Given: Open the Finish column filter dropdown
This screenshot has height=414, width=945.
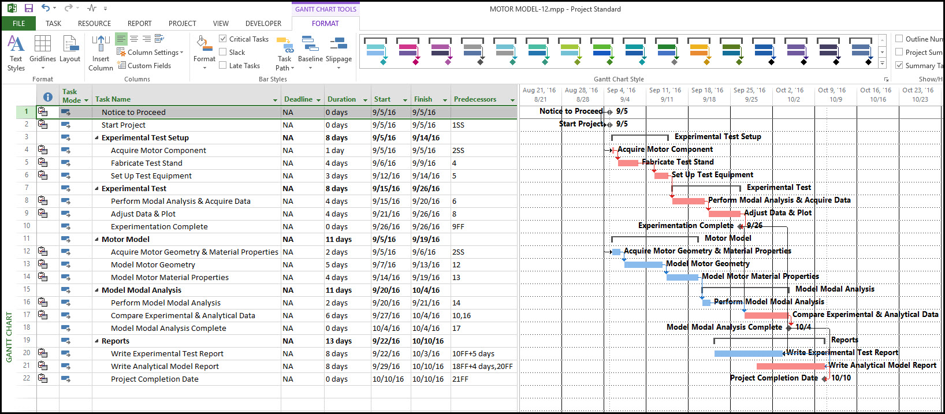Looking at the screenshot, I should (445, 100).
